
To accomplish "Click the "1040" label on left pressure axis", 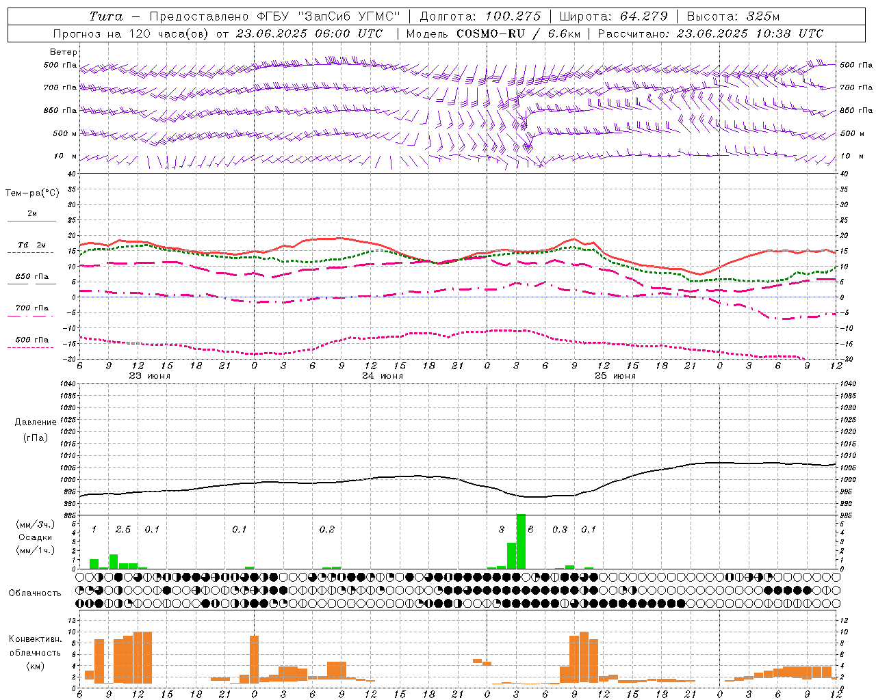I will (67, 383).
